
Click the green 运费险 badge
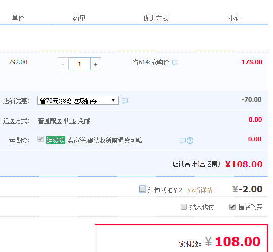[56, 140]
